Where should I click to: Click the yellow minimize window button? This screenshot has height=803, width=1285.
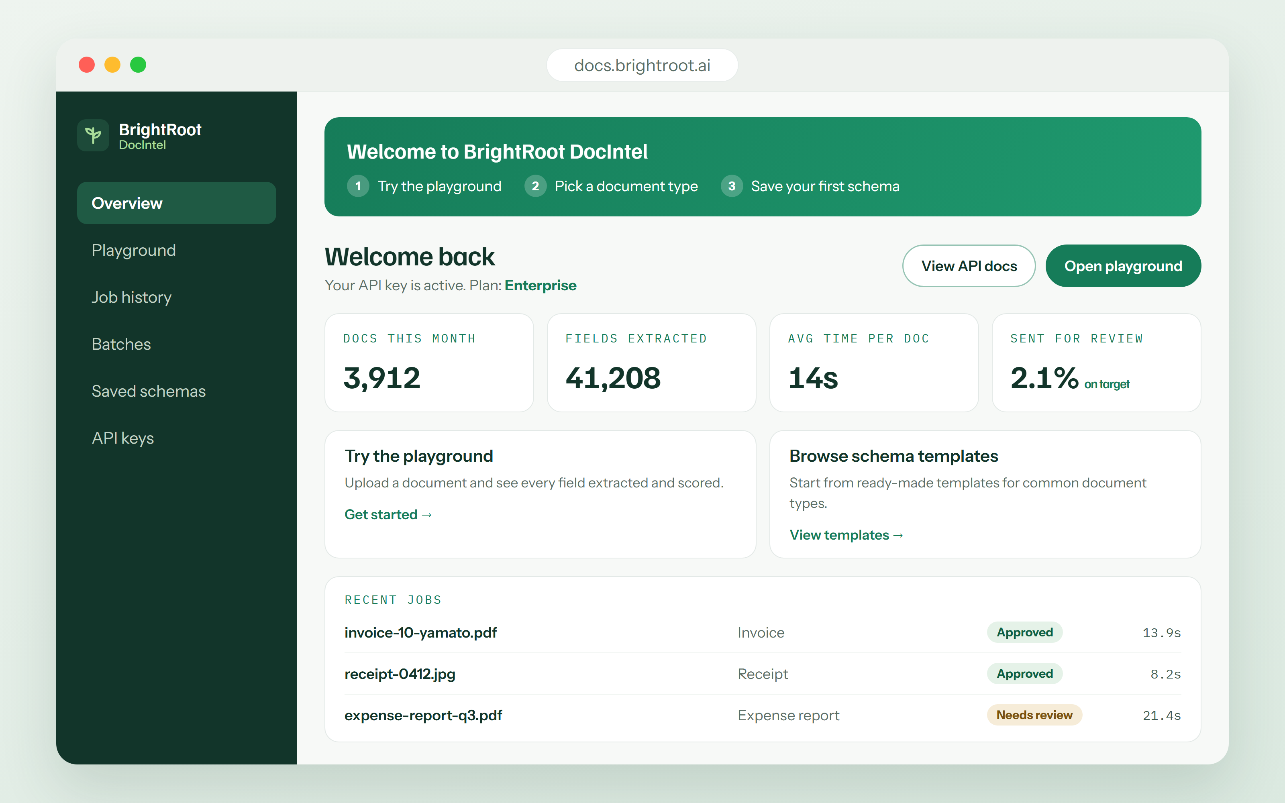point(112,65)
